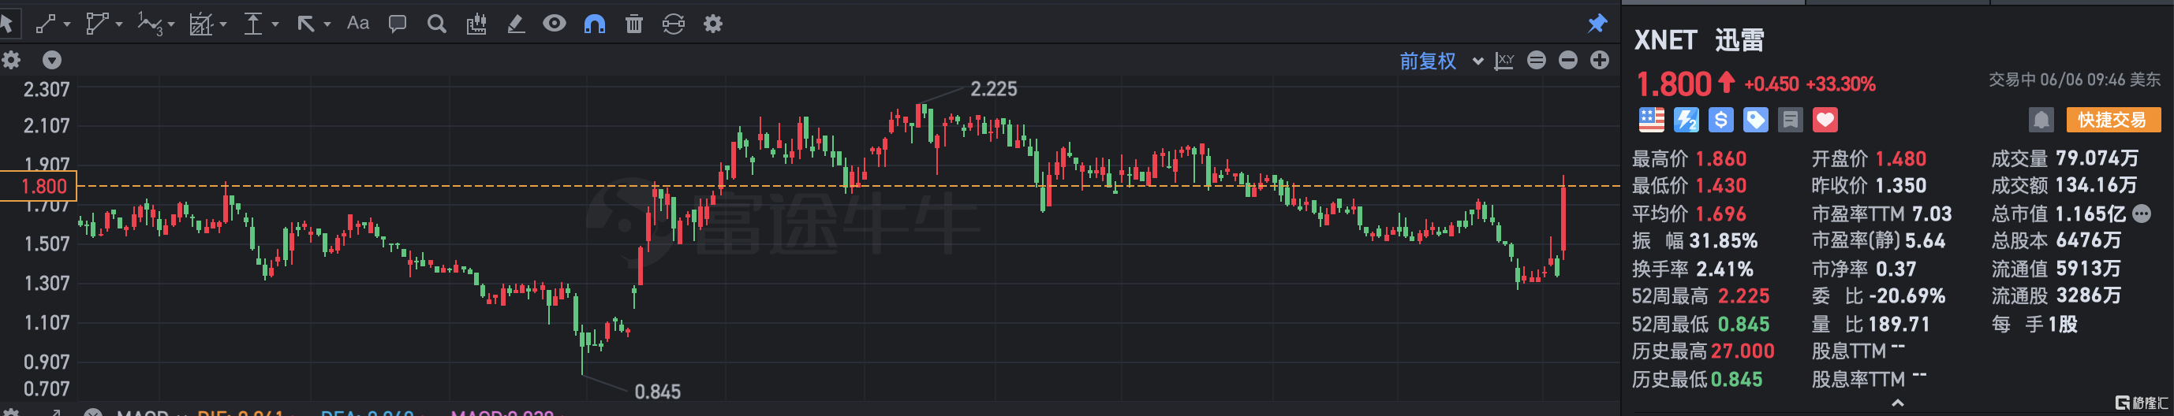Click the 换手率 2.41% value
2174x416 pixels.
pyautogui.click(x=1724, y=269)
